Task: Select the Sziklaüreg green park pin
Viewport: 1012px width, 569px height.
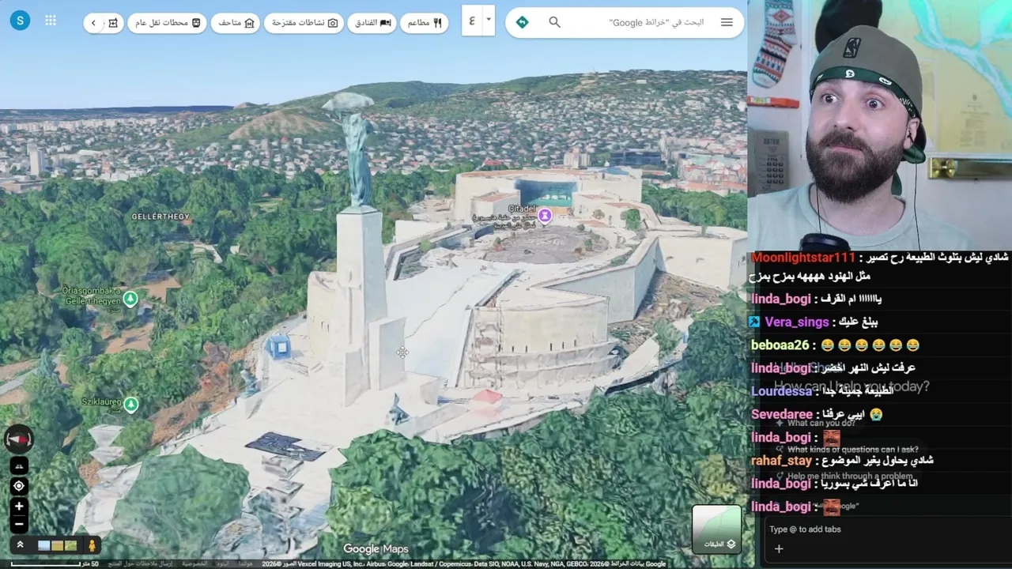Action: [131, 405]
